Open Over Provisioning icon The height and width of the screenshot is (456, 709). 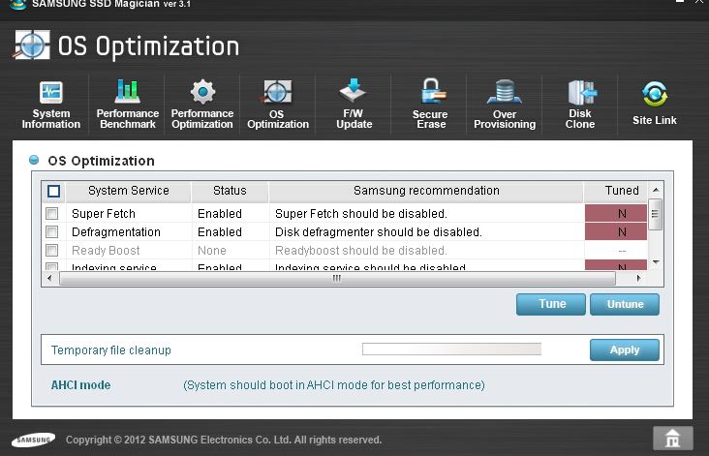pyautogui.click(x=505, y=92)
